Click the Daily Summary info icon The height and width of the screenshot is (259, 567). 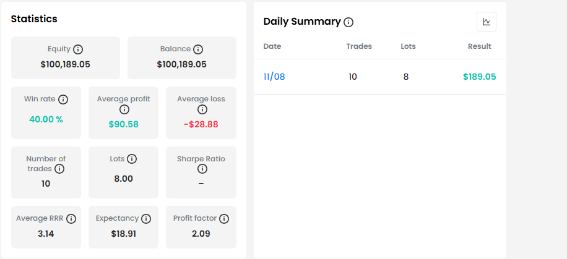pos(348,22)
